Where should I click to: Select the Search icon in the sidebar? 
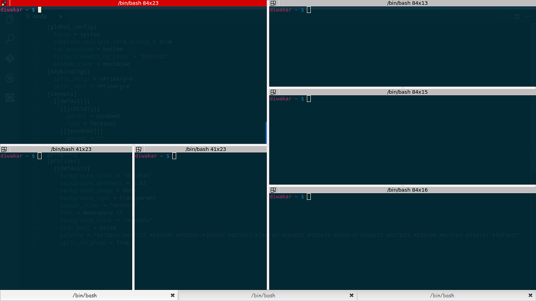pyautogui.click(x=9, y=39)
